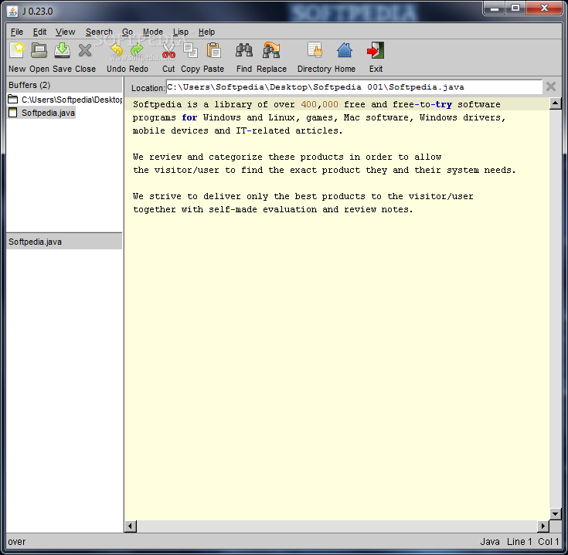Open the View menu
Screen dimensions: 568x555
pos(65,32)
